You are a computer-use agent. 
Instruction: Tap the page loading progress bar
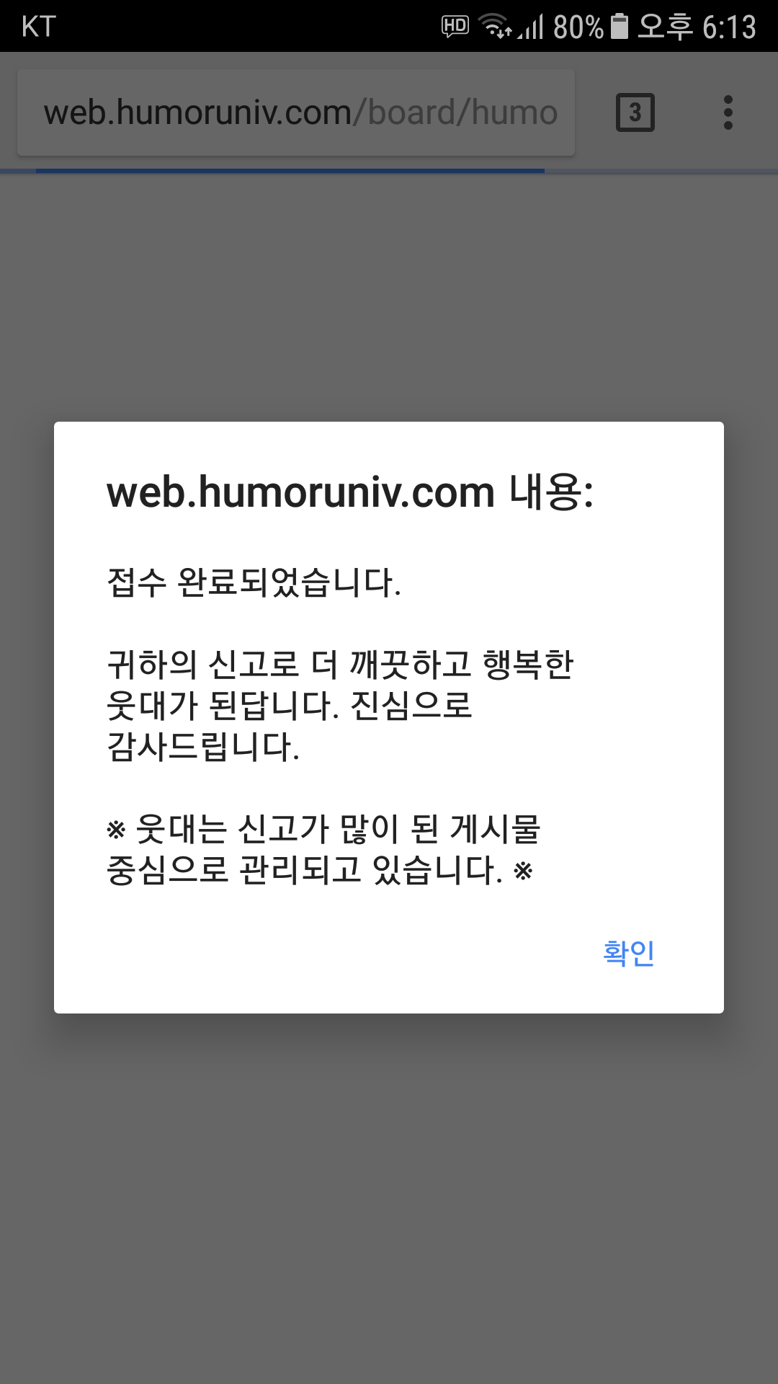[389, 171]
